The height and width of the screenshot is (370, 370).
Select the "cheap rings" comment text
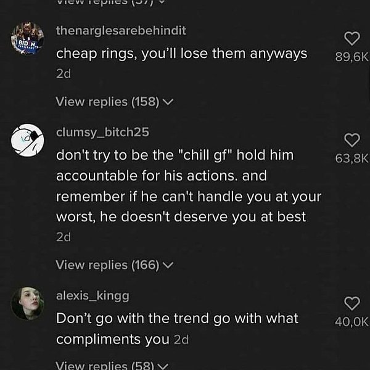[181, 54]
